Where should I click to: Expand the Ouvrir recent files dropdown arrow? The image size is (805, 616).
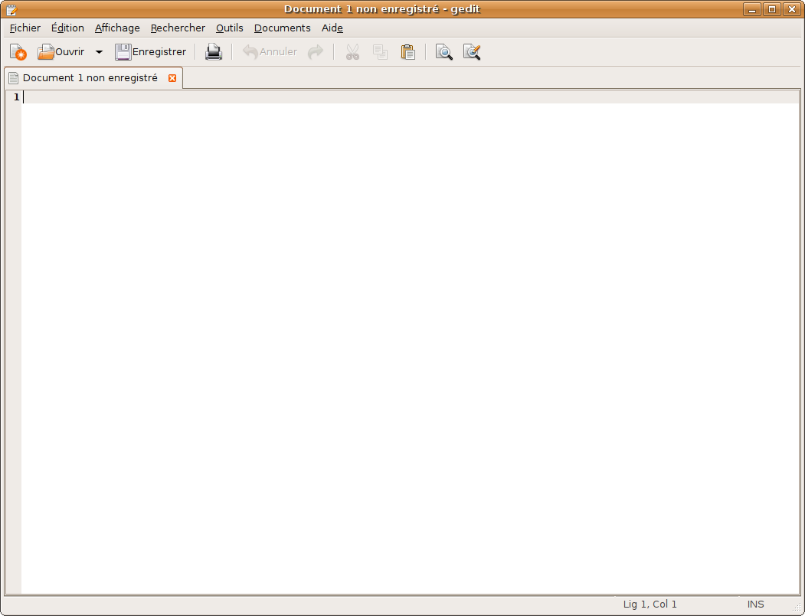[x=99, y=52]
